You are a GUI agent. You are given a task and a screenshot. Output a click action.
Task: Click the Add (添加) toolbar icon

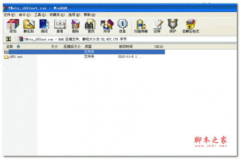pyautogui.click(x=13, y=26)
